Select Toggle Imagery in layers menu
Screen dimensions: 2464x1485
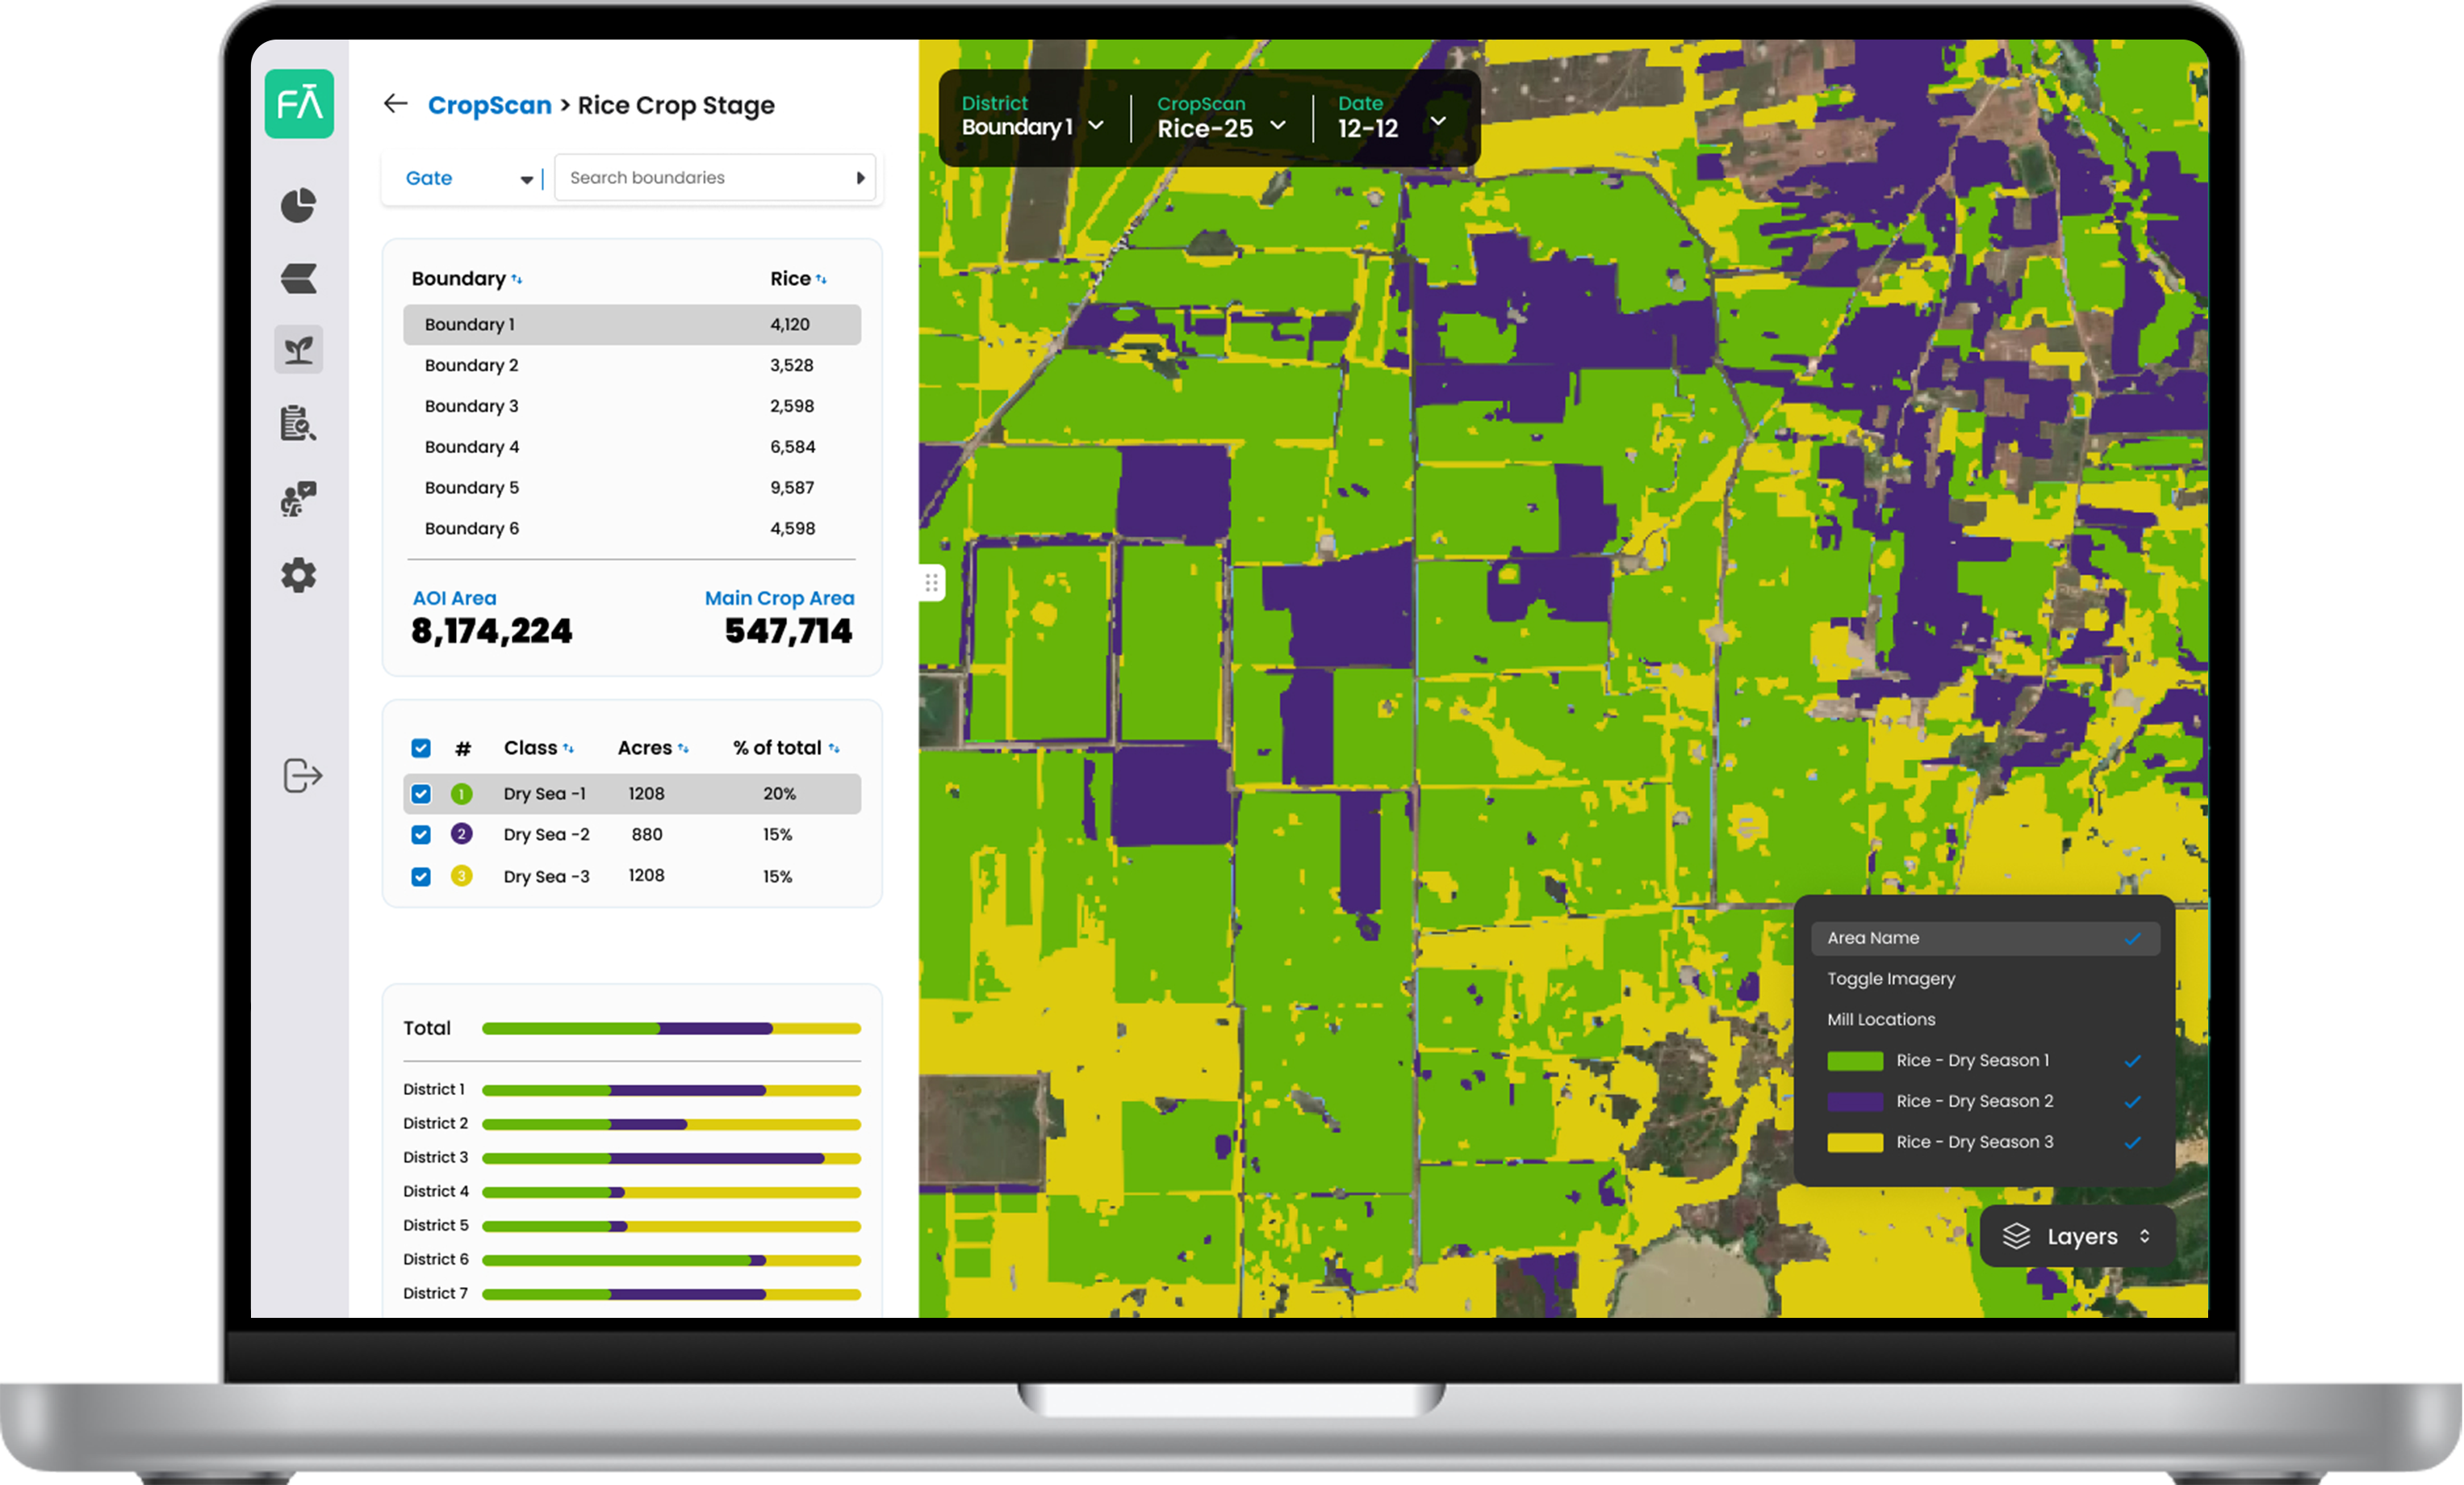(x=1890, y=979)
